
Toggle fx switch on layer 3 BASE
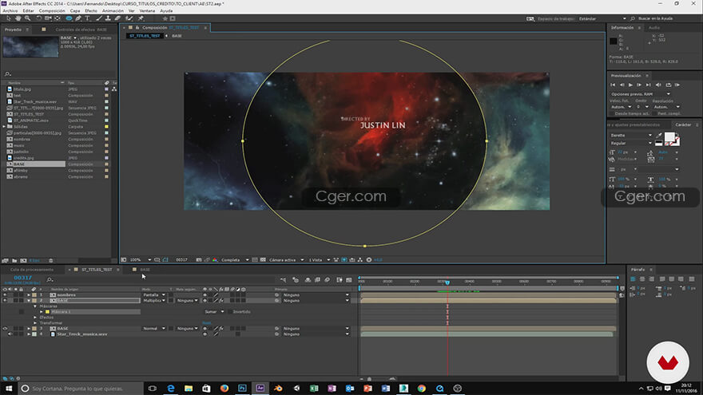click(221, 329)
